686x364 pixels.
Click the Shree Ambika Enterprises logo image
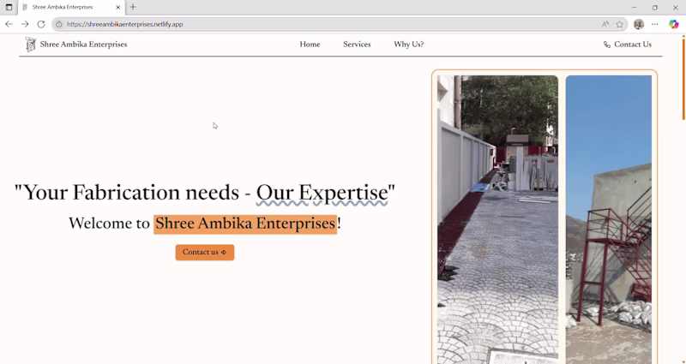tap(31, 45)
